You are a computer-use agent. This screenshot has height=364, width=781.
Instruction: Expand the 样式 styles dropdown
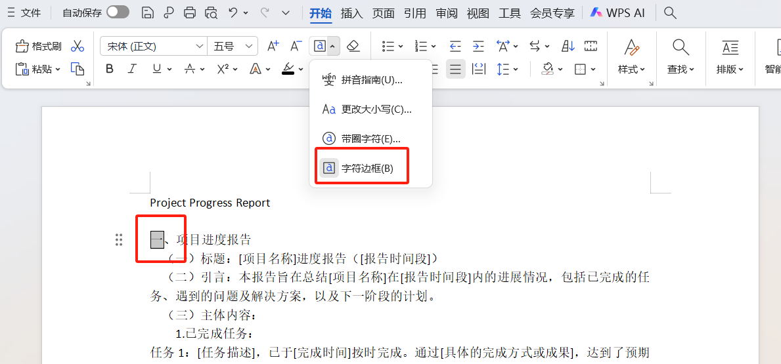coord(631,69)
